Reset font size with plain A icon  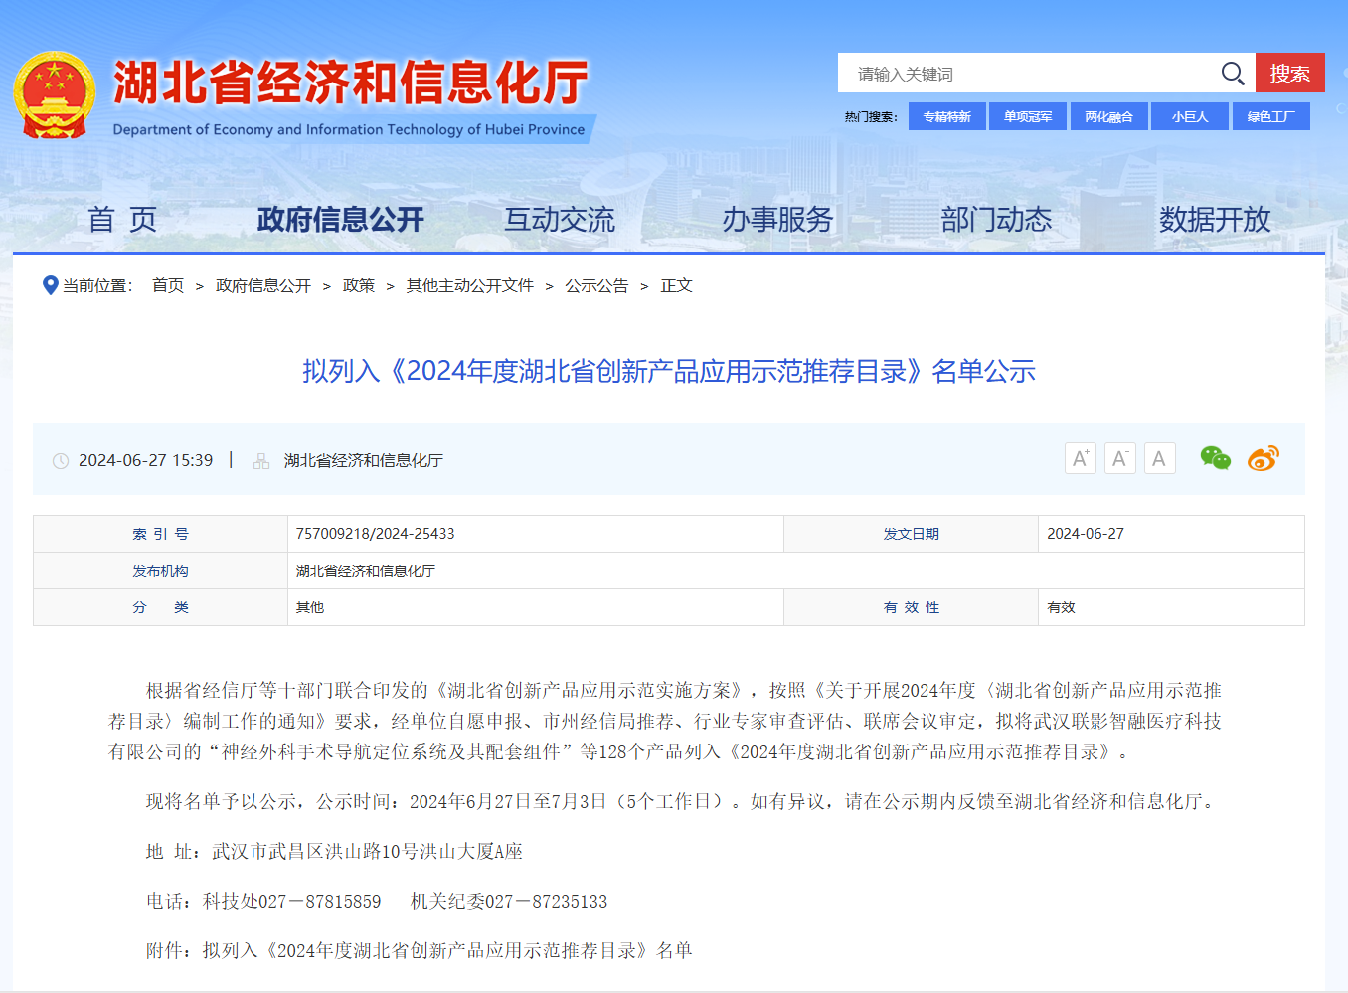[1159, 458]
